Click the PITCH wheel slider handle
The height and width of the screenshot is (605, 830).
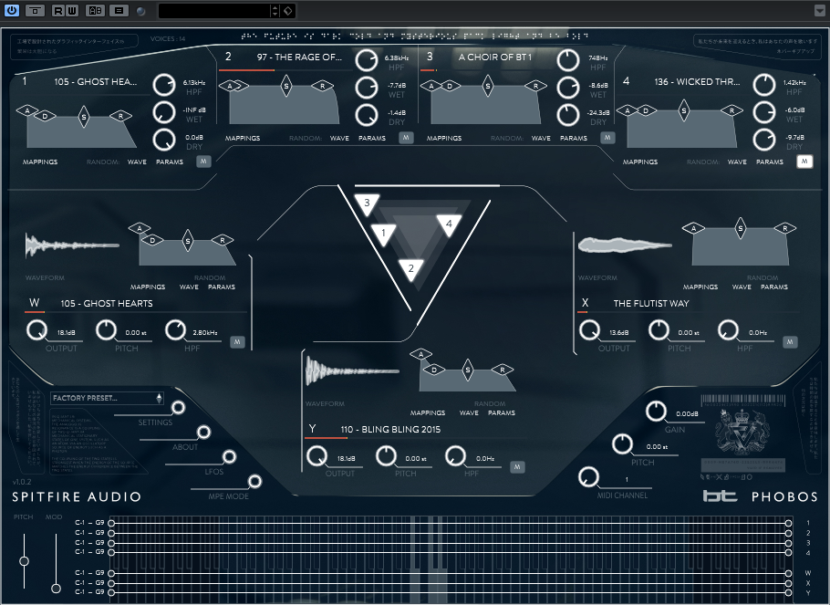[24, 561]
